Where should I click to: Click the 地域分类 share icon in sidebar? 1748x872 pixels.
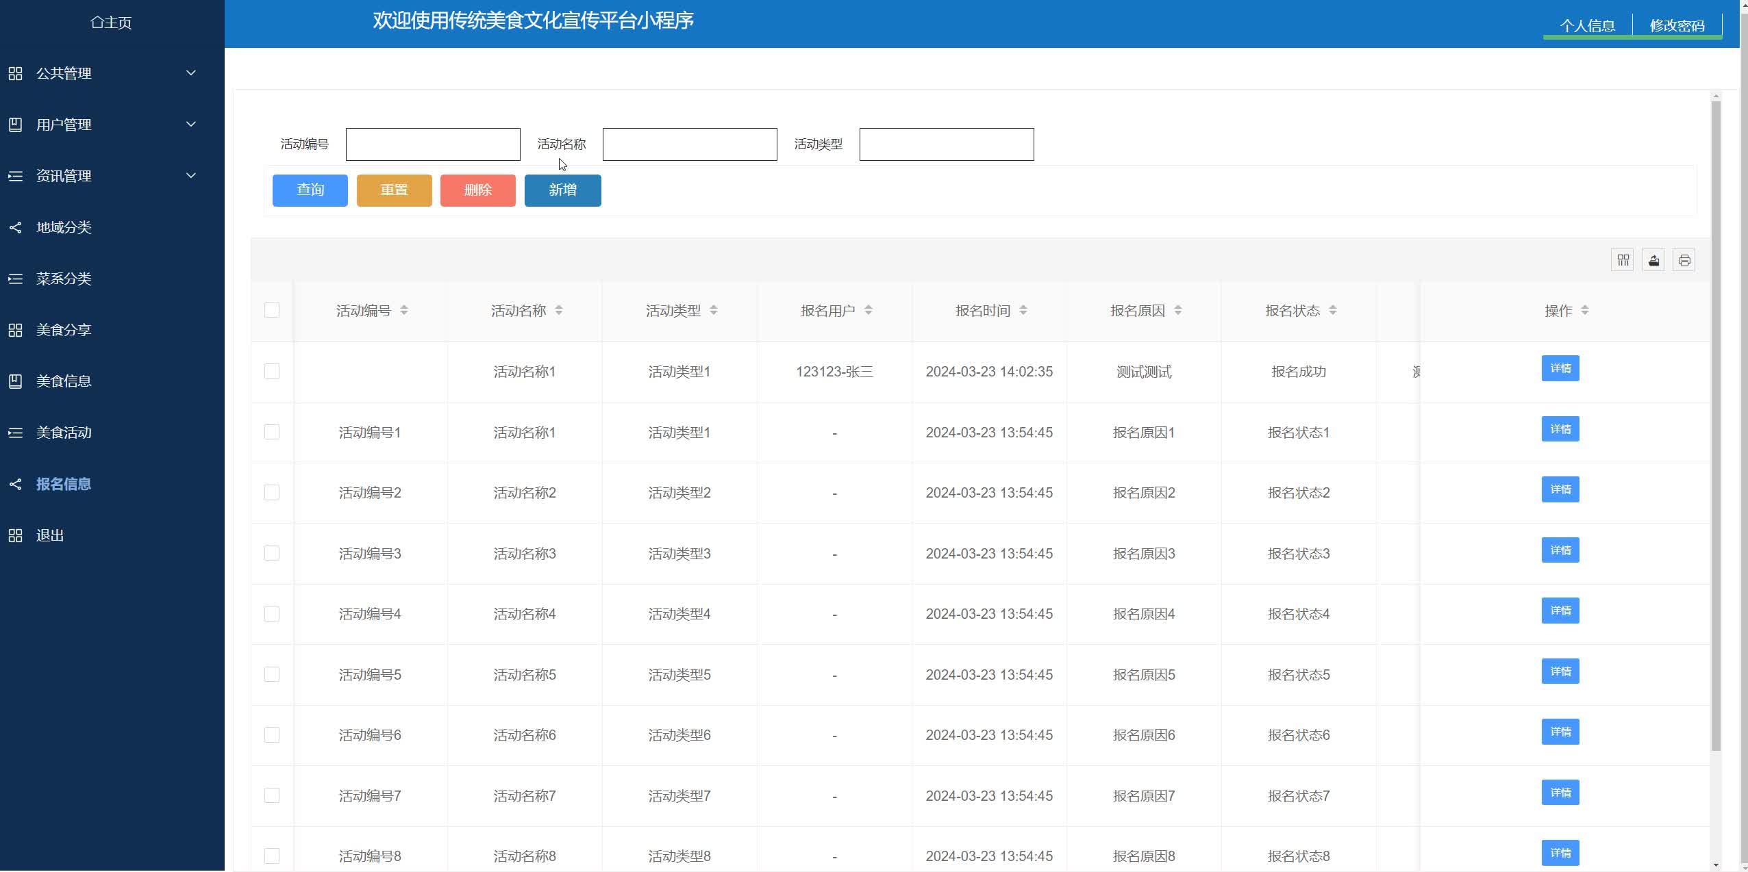[15, 227]
